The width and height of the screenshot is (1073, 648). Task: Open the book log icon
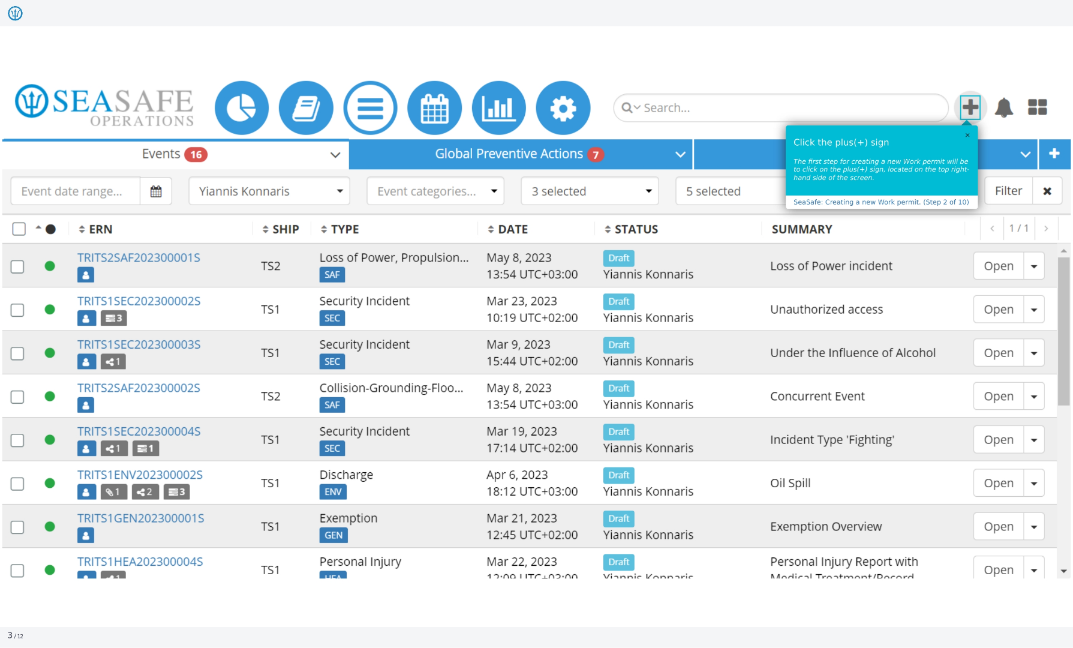(306, 108)
